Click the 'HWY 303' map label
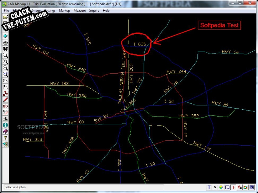The height and width of the screenshot is (193, 258). [33, 139]
